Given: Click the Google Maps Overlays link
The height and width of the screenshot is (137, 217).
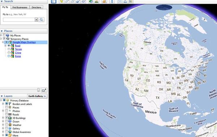Looking at the screenshot, I should pyautogui.click(x=24, y=42).
